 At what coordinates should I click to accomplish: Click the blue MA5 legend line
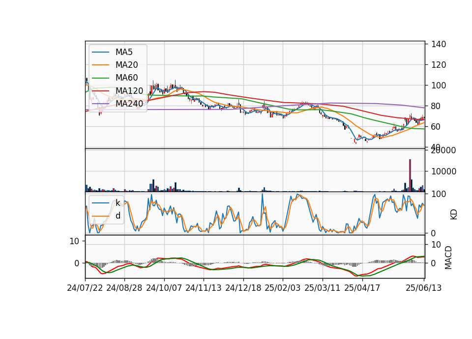click(100, 52)
